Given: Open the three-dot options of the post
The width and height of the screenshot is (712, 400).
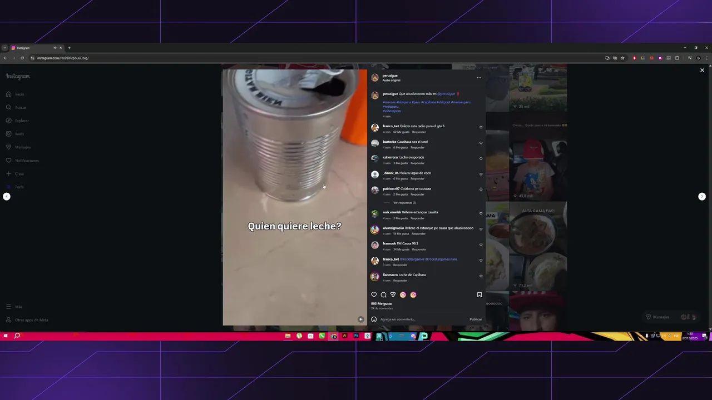Looking at the screenshot, I should 479,78.
